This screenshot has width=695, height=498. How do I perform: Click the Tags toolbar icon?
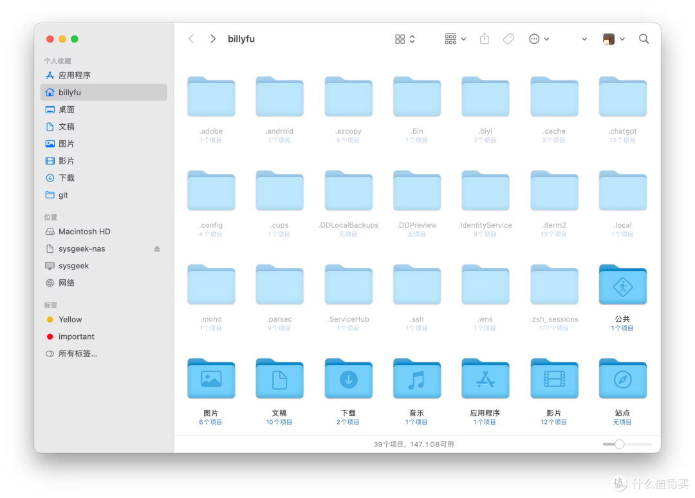[x=508, y=39]
